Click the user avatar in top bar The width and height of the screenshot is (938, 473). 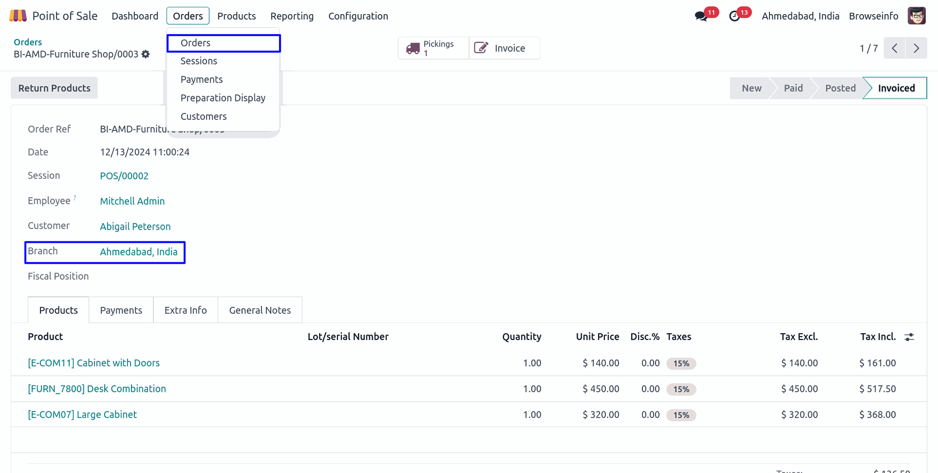coord(917,16)
